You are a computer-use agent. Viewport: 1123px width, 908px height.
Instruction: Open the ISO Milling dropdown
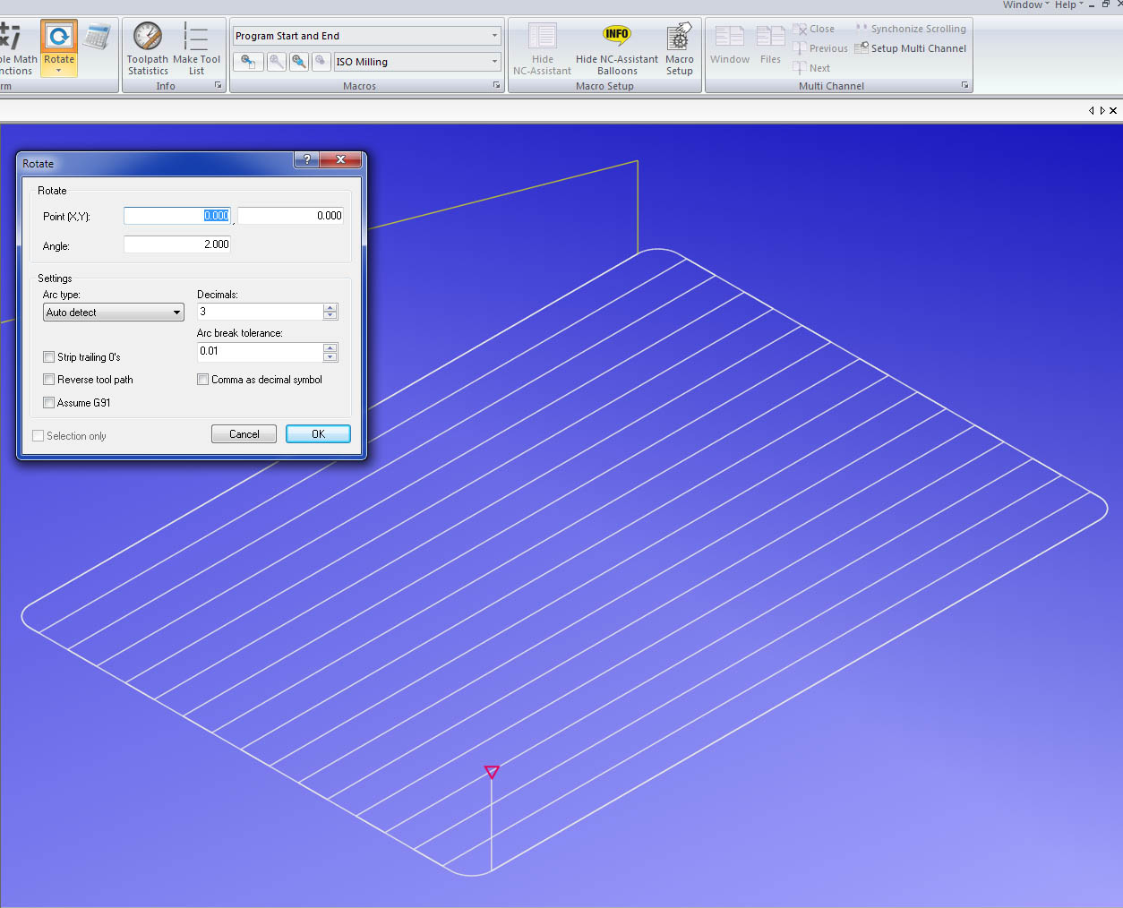click(494, 62)
